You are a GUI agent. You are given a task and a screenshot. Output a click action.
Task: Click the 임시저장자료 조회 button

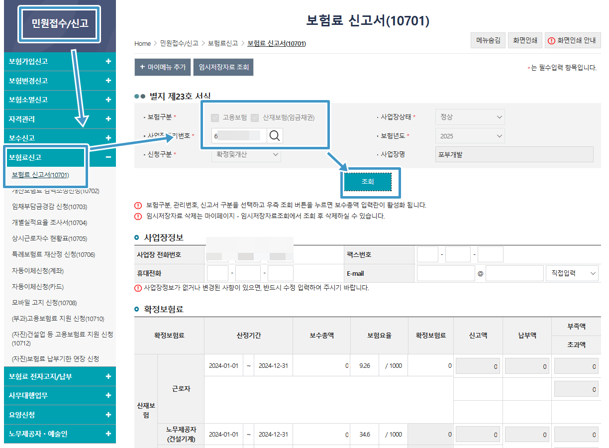[x=223, y=67]
